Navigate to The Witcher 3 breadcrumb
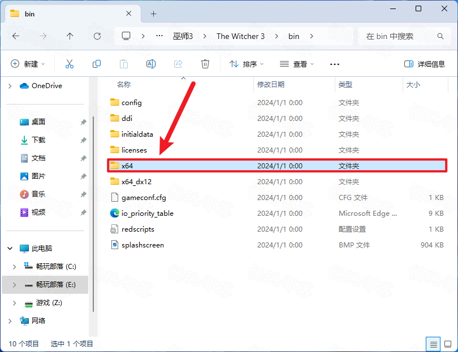This screenshot has height=352, width=458. pos(240,36)
